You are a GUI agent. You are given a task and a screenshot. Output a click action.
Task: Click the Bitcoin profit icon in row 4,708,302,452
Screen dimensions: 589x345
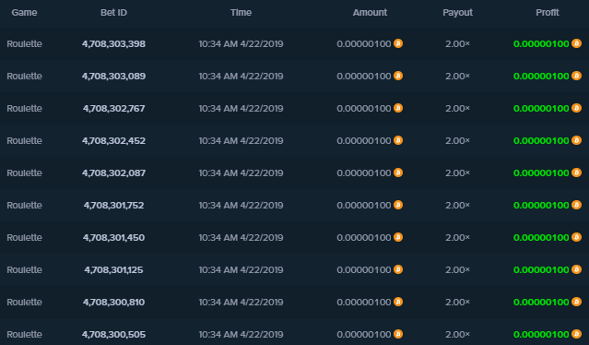pos(577,140)
